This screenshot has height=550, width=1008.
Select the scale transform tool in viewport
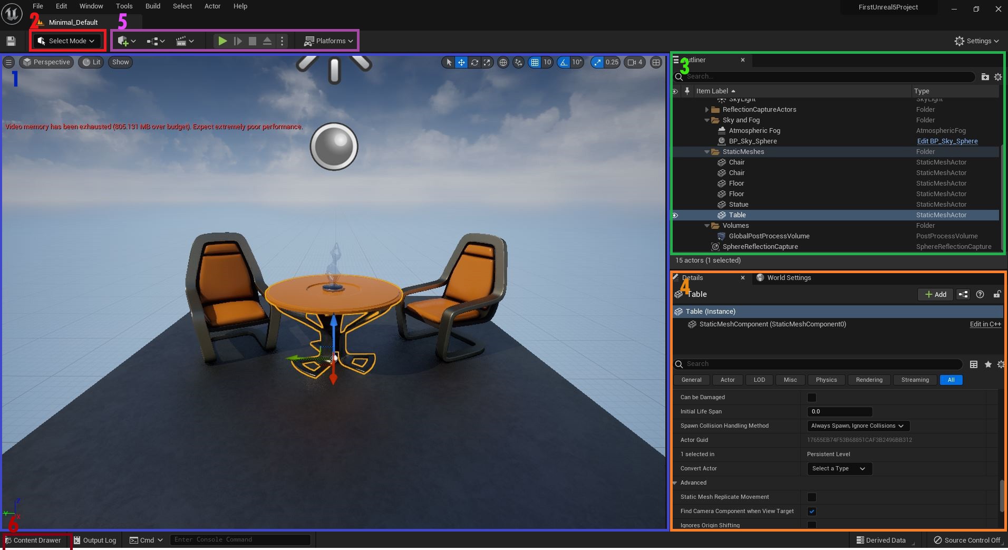[x=487, y=62]
